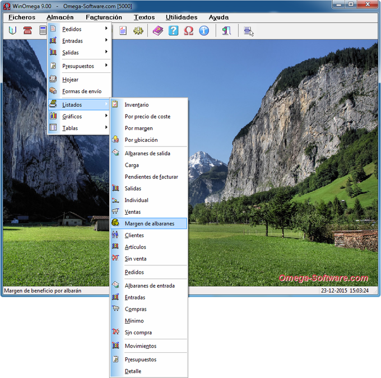Expand the Entradas submenu in Almacén
381x378 pixels.
tap(106, 40)
